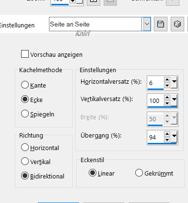The image size is (188, 203).
Task: Open Übergang slider dropdown arrow
Action: tap(174, 137)
